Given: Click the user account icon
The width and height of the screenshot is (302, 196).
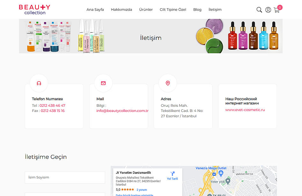Looking at the screenshot, I should [268, 10].
